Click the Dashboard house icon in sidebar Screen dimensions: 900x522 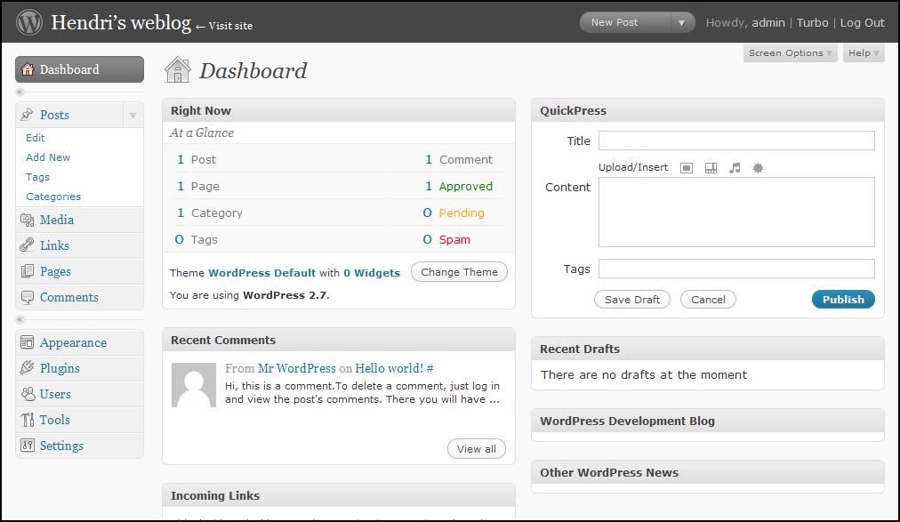[27, 69]
